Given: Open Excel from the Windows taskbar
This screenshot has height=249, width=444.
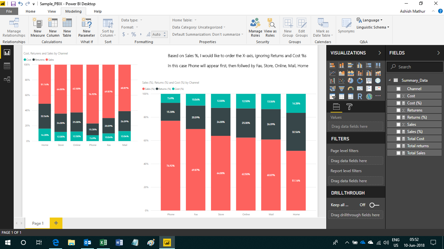Looking at the screenshot, I should [103, 242].
